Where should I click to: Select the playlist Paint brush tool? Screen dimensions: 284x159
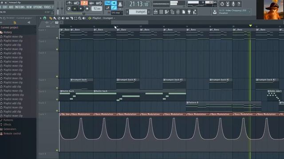(x=55, y=18)
